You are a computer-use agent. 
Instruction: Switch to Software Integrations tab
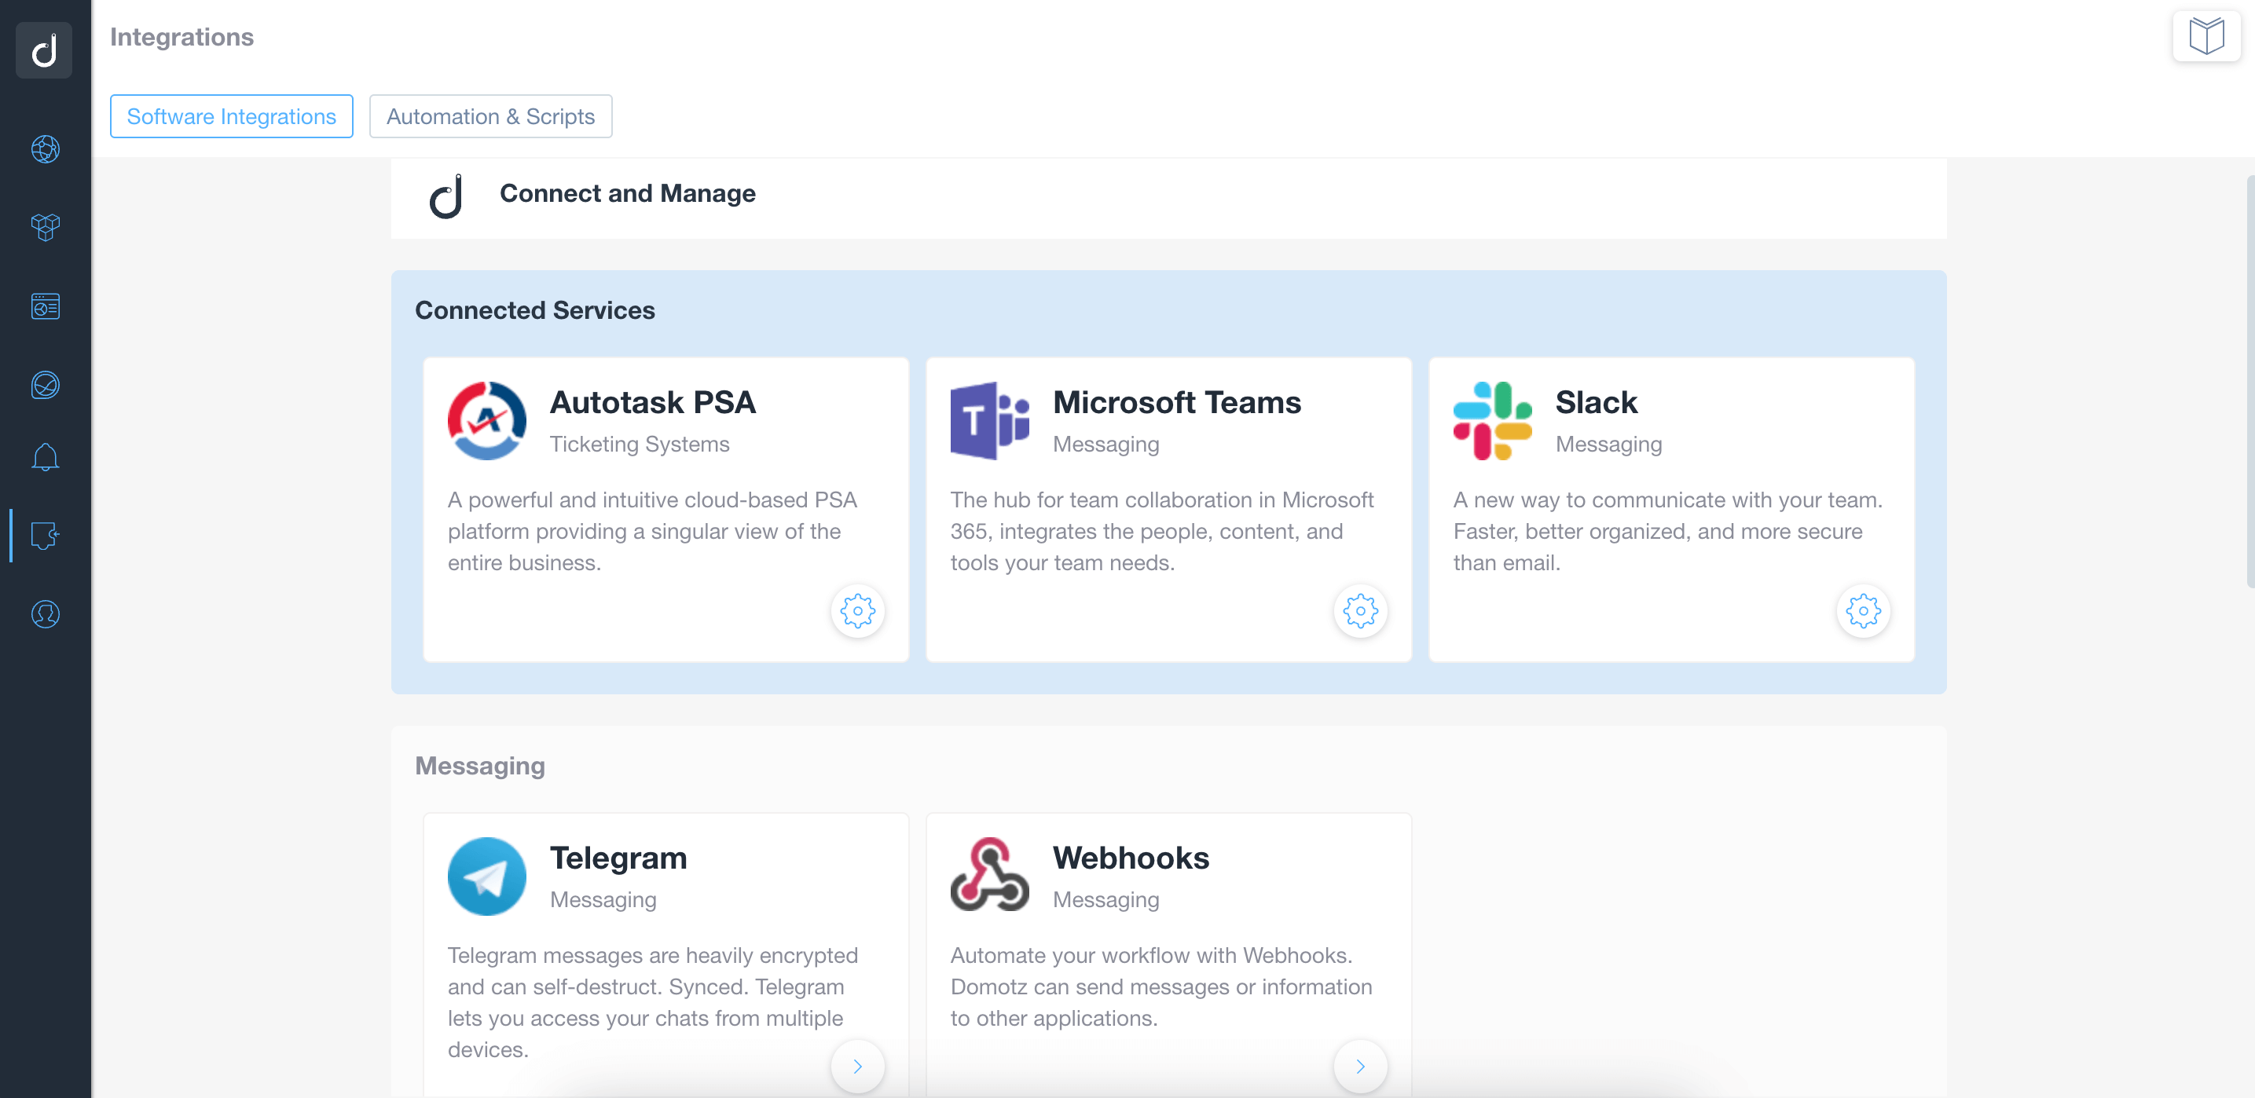[x=231, y=116]
